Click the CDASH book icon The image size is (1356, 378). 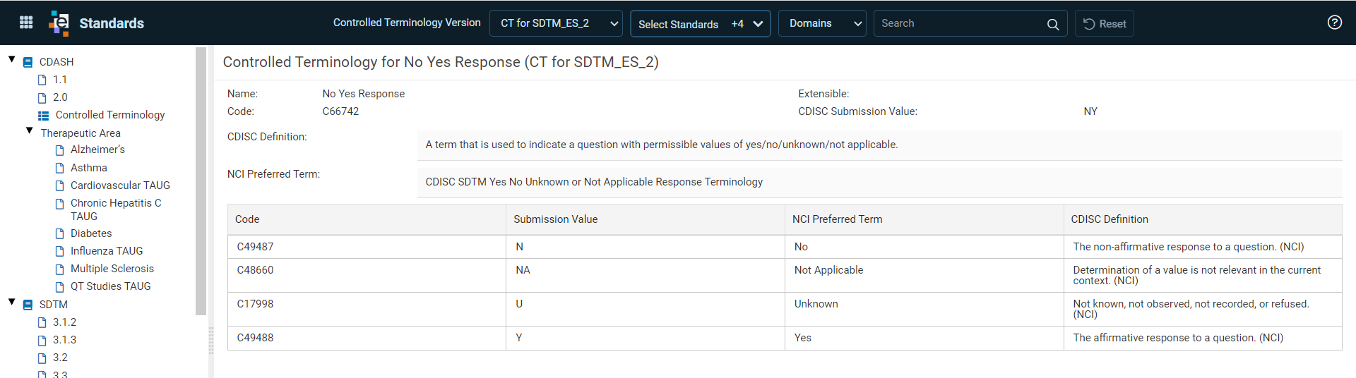[28, 62]
